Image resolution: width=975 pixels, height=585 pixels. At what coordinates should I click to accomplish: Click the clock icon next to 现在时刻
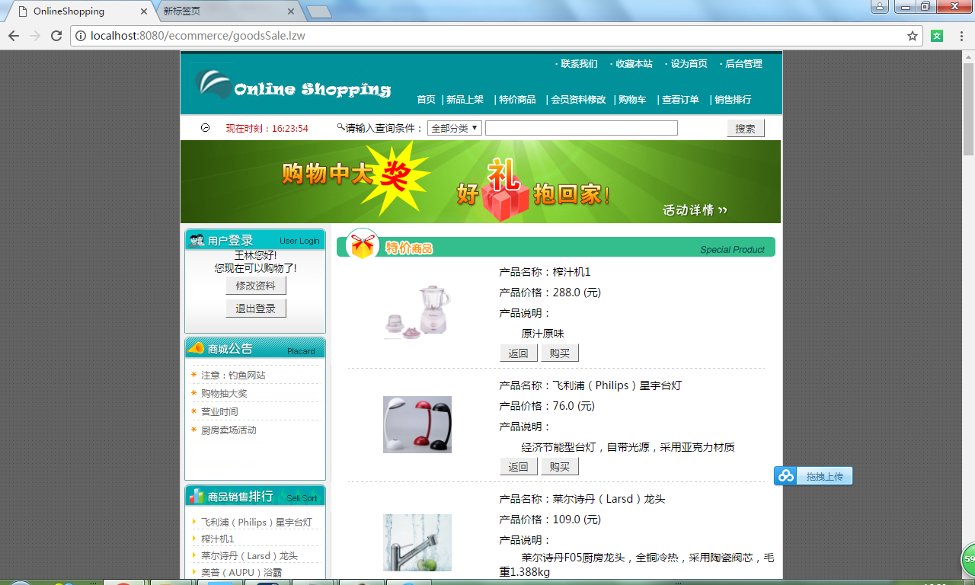pyautogui.click(x=204, y=128)
